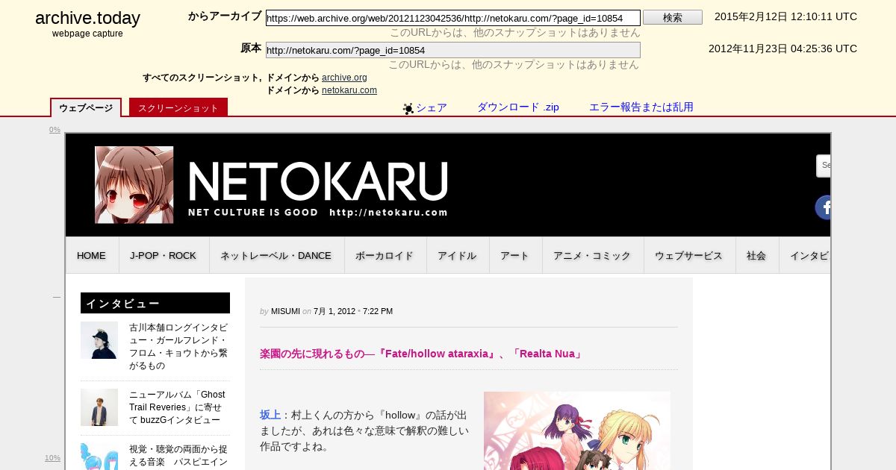Click the post date 7月 1, 2012
This screenshot has height=470, width=896.
pos(335,311)
